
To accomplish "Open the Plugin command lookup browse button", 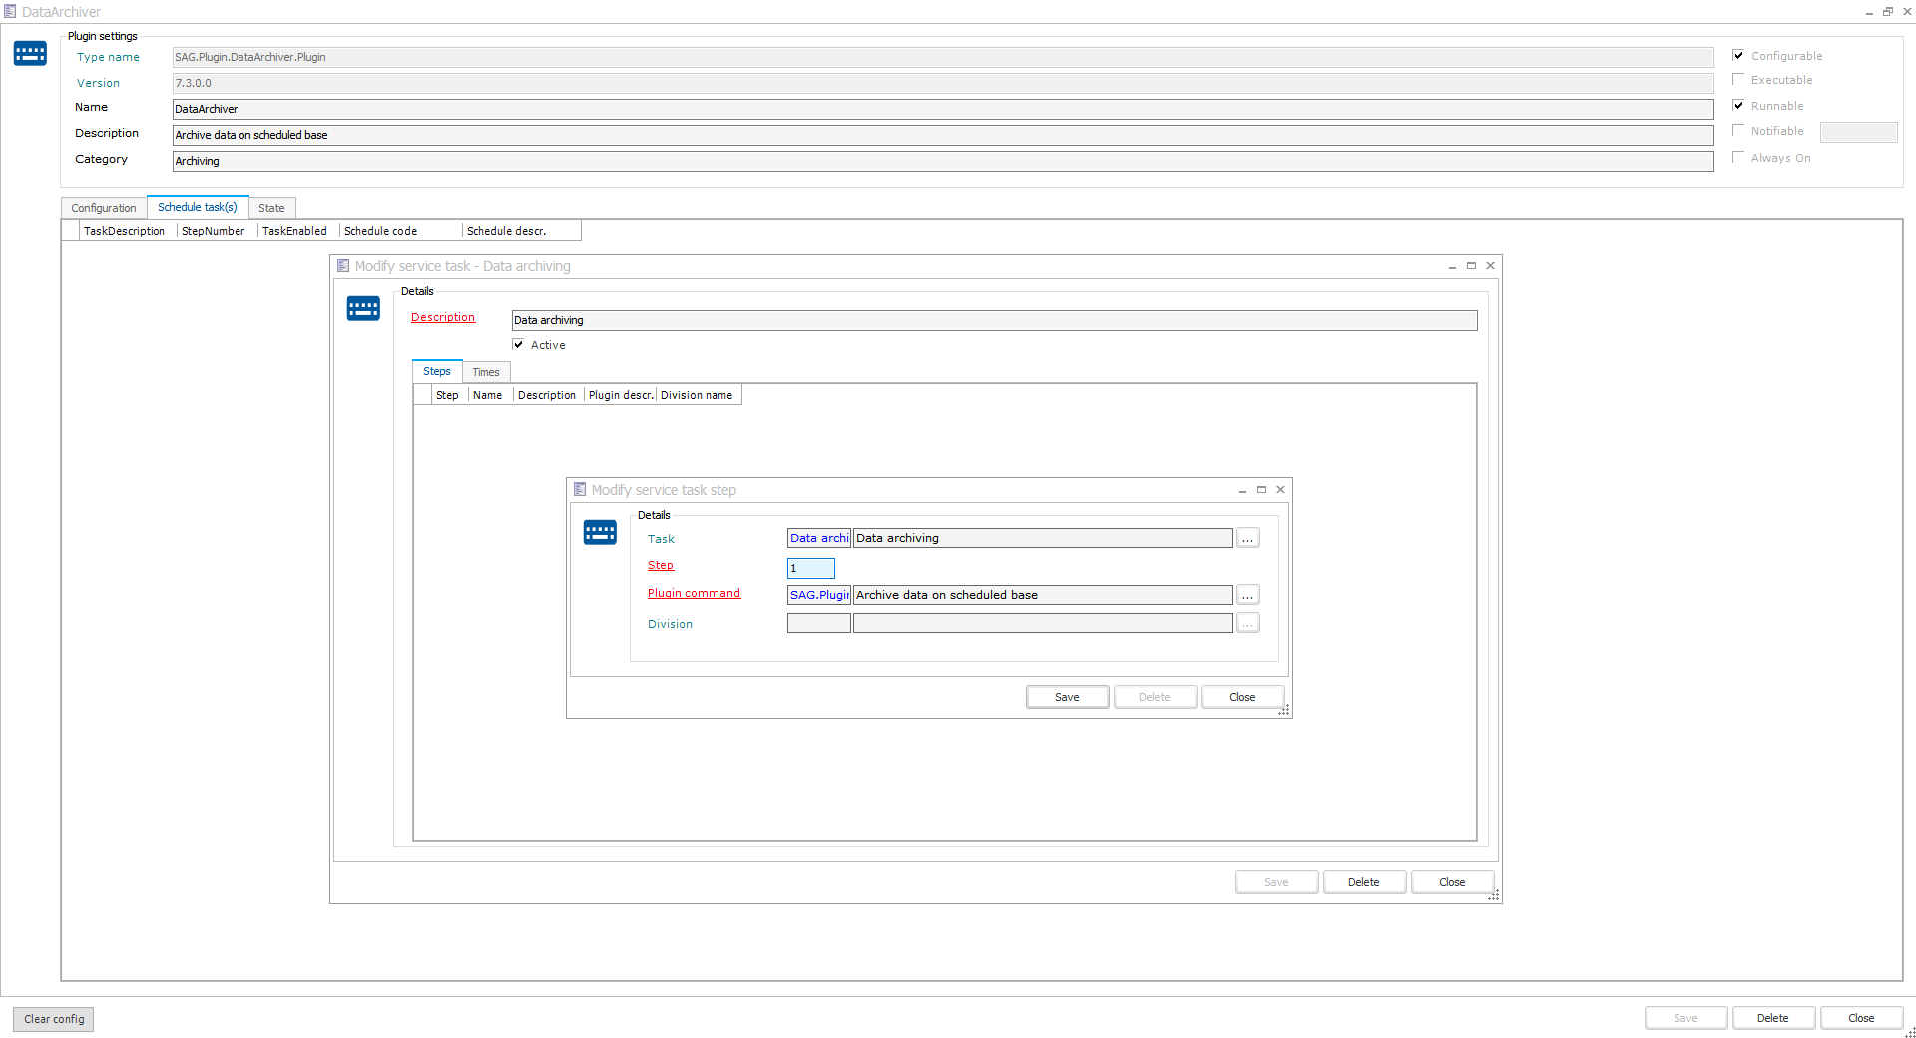I will [x=1247, y=596].
